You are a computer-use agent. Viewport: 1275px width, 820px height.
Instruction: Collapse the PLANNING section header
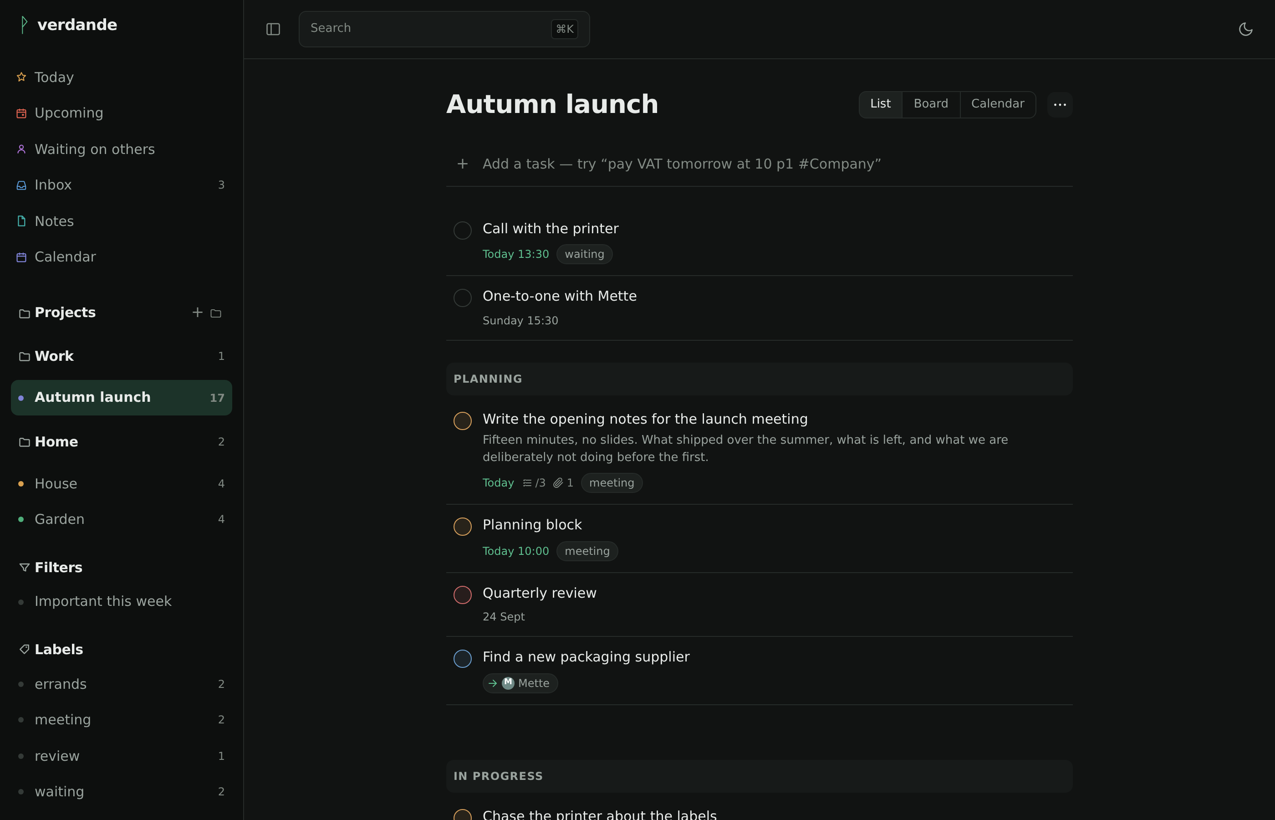pyautogui.click(x=759, y=379)
